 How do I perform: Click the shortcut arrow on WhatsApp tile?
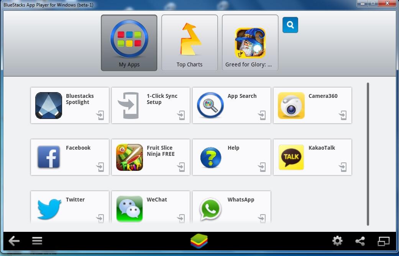click(x=262, y=218)
